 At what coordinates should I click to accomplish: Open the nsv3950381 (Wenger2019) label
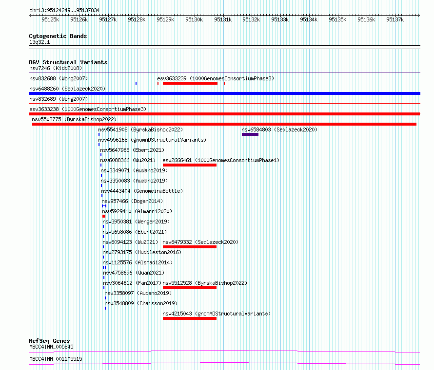click(136, 222)
